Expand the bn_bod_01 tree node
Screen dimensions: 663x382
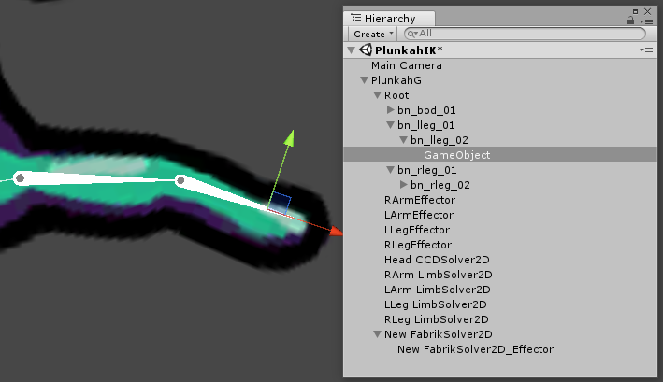391,110
